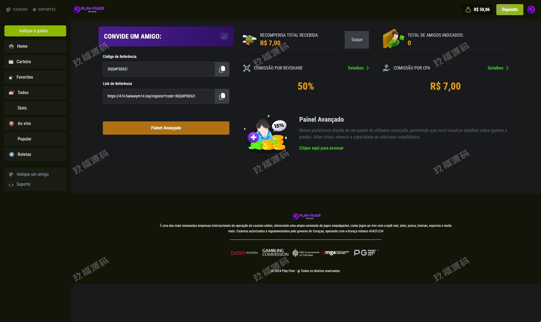
Task: Click the green Depósito button
Action: pos(510,10)
